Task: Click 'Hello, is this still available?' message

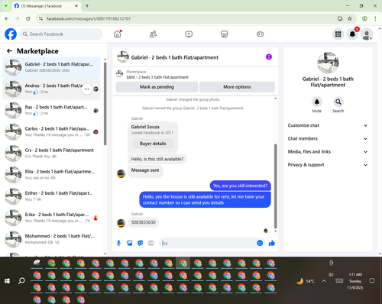Action: (157, 159)
